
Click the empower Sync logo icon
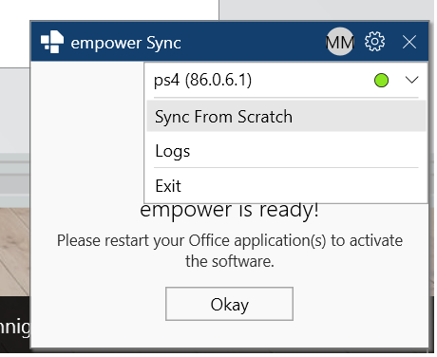point(52,42)
